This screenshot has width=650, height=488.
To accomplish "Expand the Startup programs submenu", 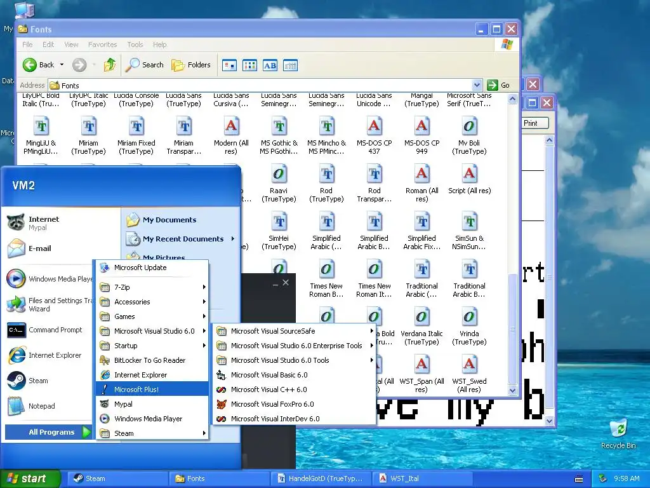I will tap(152, 345).
